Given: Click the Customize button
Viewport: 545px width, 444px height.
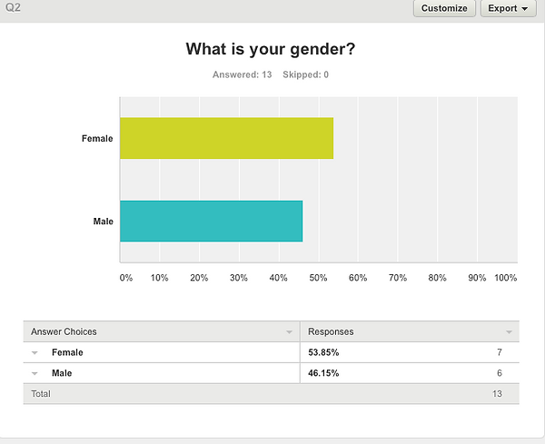Looking at the screenshot, I should tap(444, 8).
